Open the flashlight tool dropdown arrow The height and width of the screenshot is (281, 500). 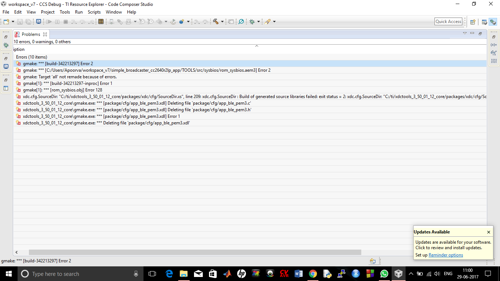point(274,22)
